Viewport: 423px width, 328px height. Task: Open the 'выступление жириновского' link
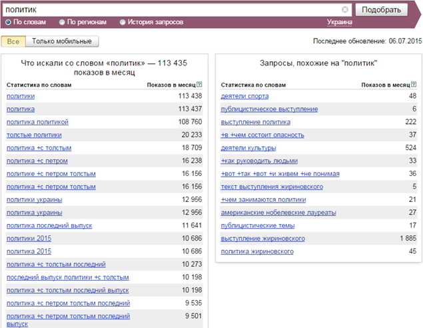pos(263,239)
